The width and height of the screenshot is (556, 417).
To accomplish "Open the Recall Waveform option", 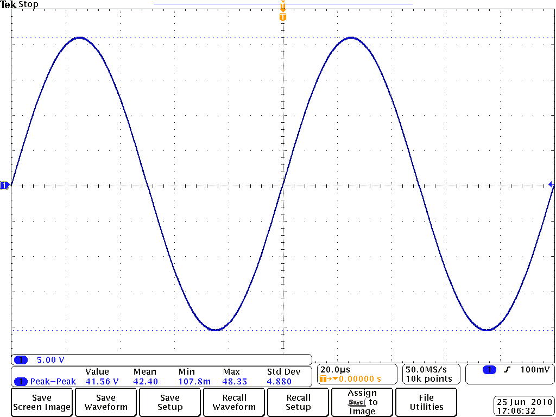I will 234,402.
